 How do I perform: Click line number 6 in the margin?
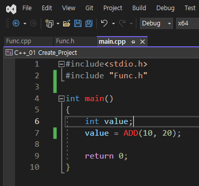[x=37, y=121]
